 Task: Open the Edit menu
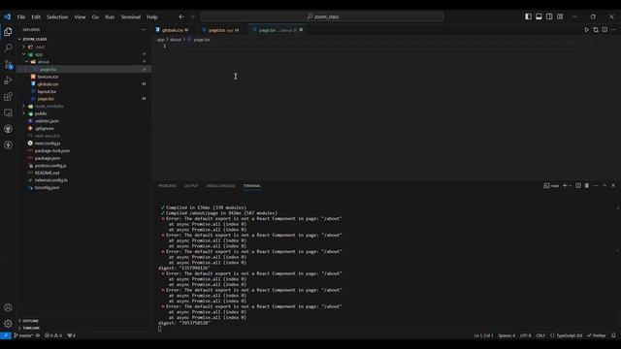pos(36,17)
